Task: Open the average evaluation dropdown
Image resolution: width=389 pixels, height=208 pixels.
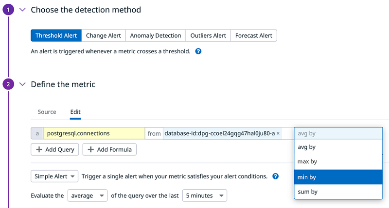Action: (88, 195)
